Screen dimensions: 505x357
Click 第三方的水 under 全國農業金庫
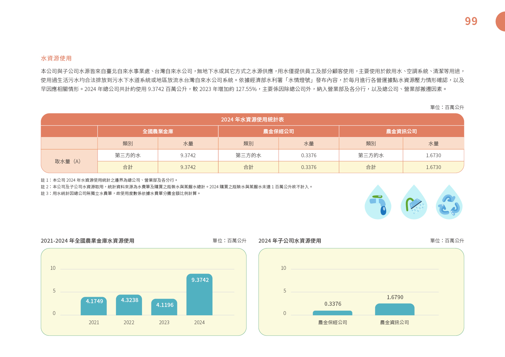pos(128,155)
